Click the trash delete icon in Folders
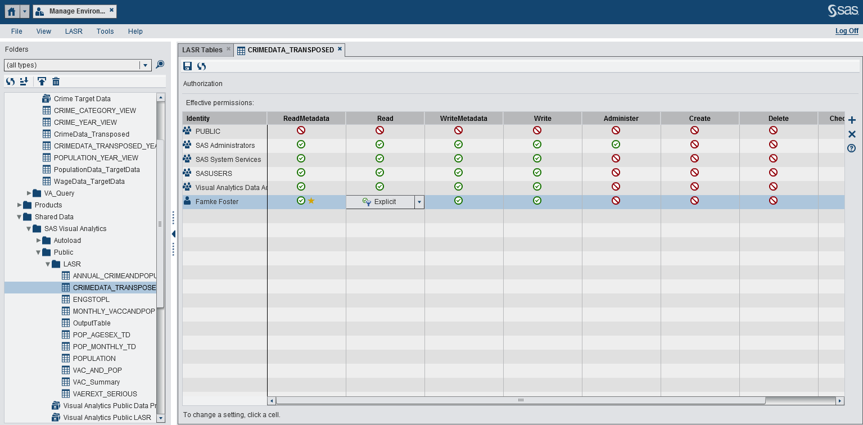 [x=56, y=82]
